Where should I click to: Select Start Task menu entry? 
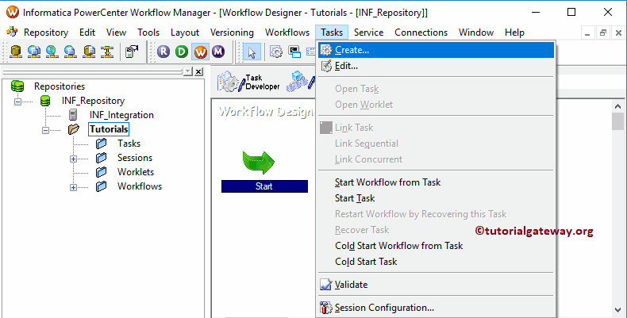click(436, 198)
